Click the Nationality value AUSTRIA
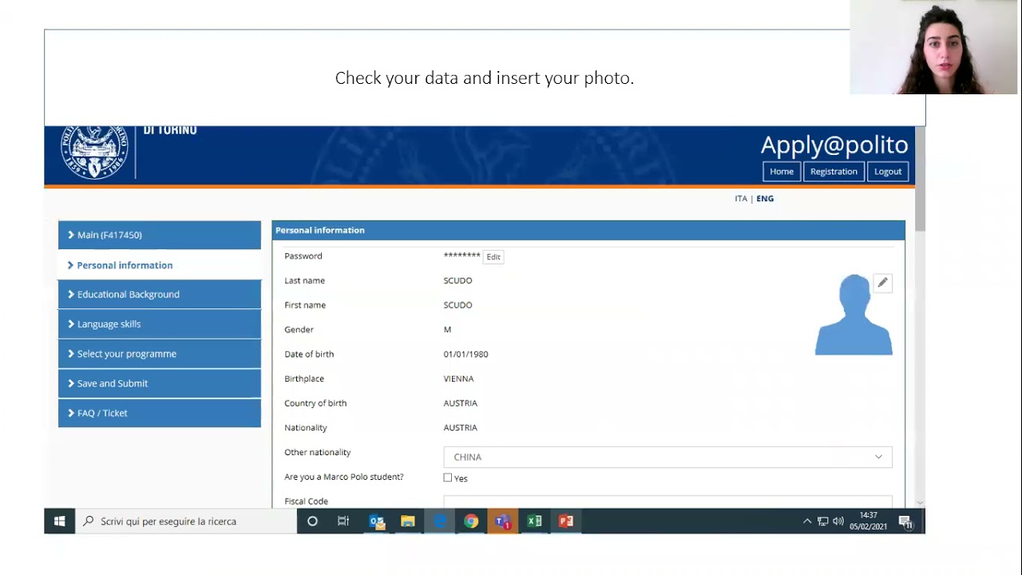This screenshot has width=1022, height=575. [461, 427]
